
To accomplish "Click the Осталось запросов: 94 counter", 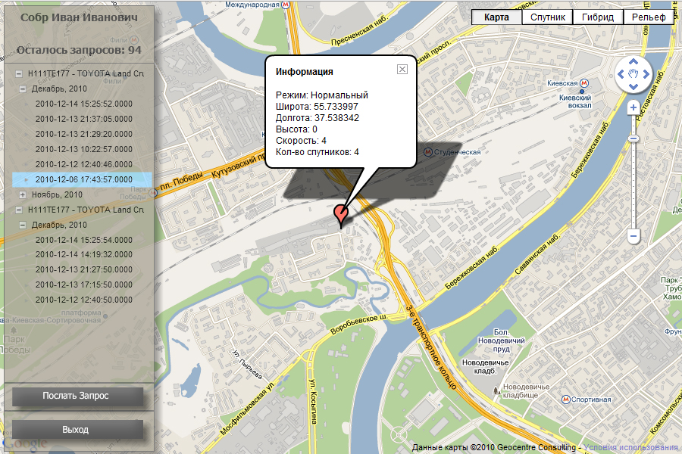I will tap(79, 50).
